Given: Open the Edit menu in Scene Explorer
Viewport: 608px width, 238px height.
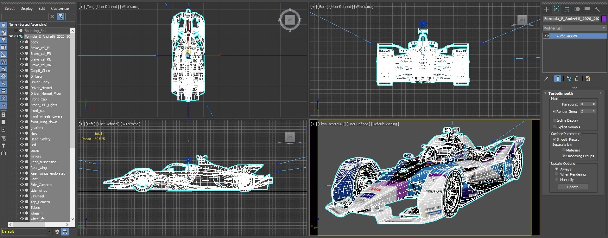Looking at the screenshot, I should click(42, 9).
